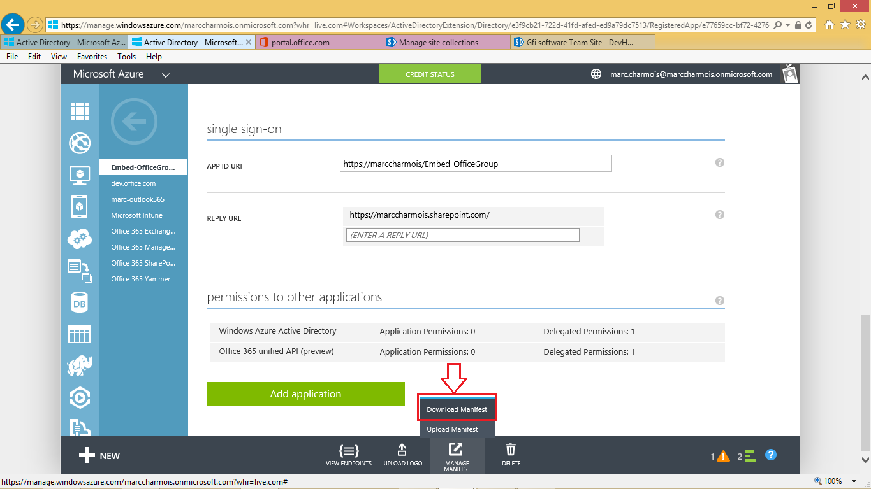Open SQL Databases DB icon in sidebar
871x489 pixels.
[80, 302]
